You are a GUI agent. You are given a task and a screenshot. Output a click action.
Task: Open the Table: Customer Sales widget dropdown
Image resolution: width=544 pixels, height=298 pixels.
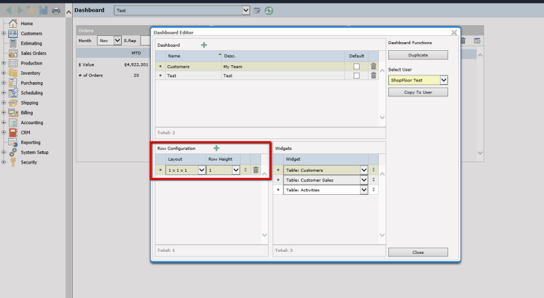click(363, 180)
